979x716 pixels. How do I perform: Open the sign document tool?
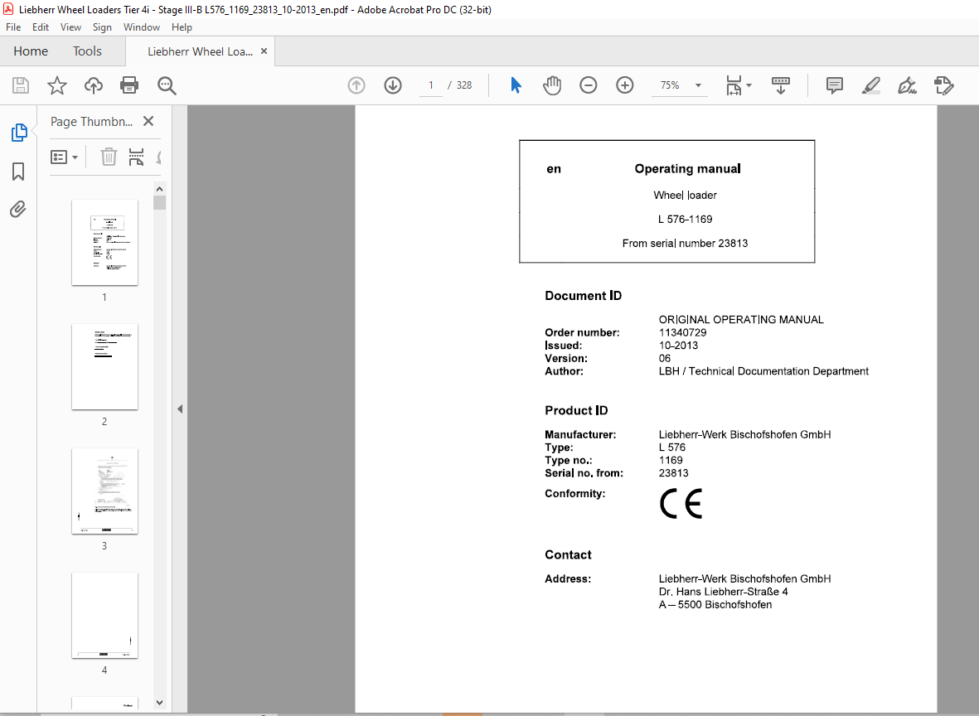pos(907,85)
